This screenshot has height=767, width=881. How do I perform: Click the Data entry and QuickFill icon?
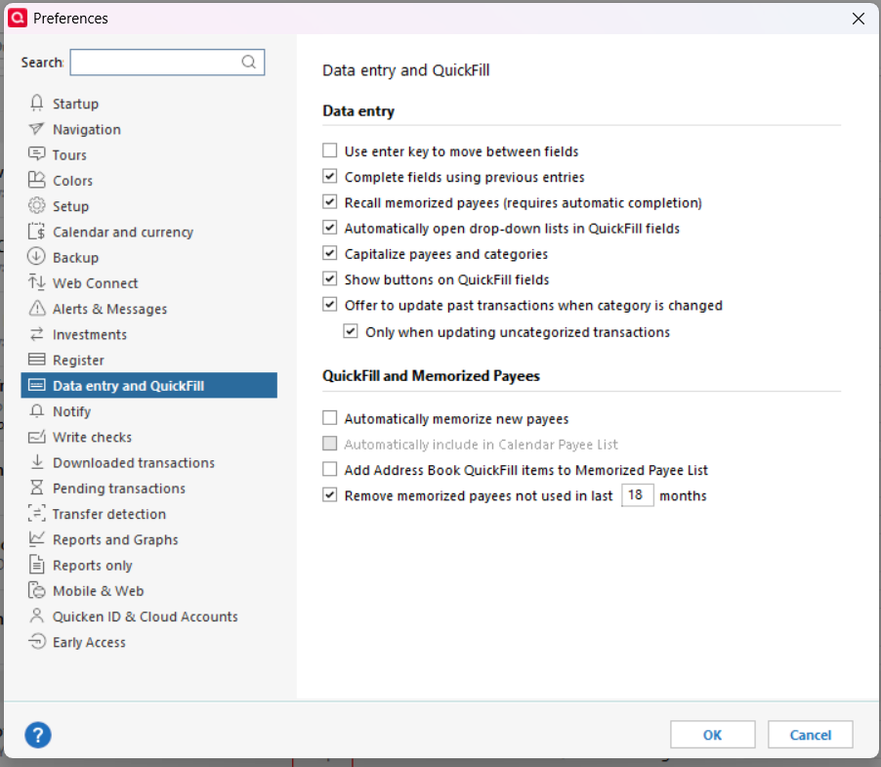[36, 385]
